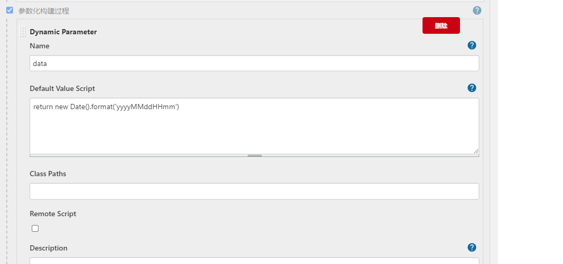Grab the Dynamic Parameter drag handle
The height and width of the screenshot is (264, 563).
pos(22,32)
